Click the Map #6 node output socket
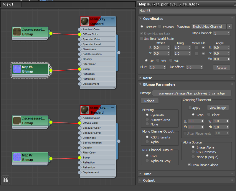Viewport: 236px width, 191px height. 51,70
